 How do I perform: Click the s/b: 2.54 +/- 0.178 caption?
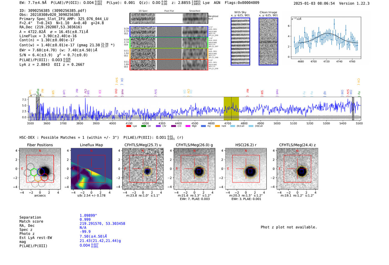91,195
